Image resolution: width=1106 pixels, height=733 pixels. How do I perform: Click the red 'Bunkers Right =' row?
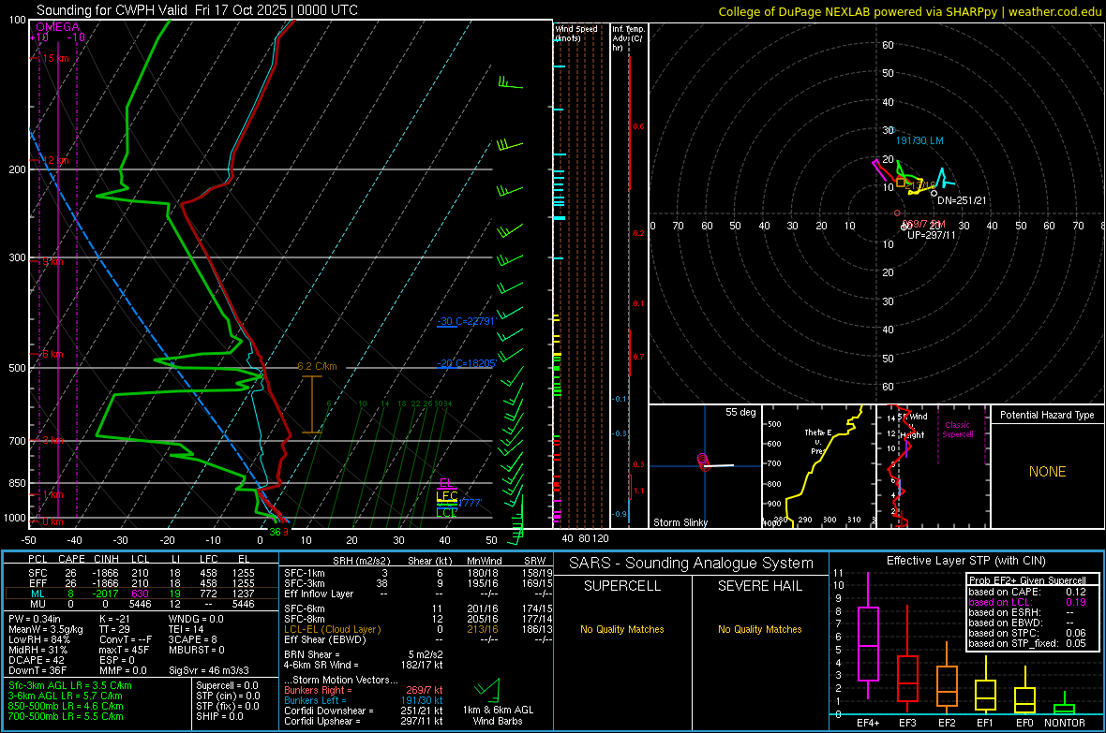pos(364,691)
